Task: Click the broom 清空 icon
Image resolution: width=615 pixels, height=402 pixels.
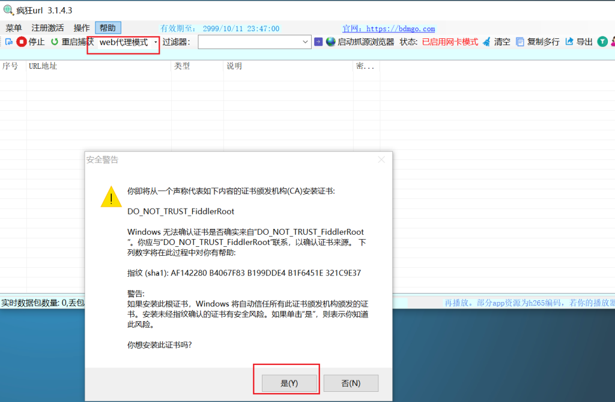Action: (486, 42)
